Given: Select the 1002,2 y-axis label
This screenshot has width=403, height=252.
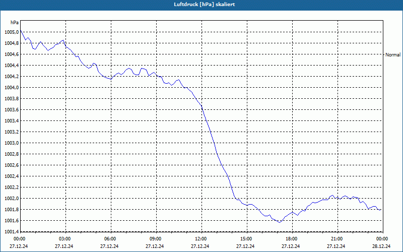Looking at the screenshot, I should [x=12, y=187].
